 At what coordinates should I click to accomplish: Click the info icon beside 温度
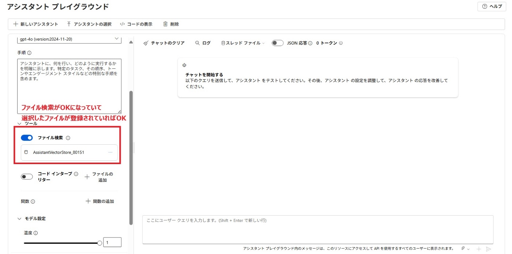(36, 233)
